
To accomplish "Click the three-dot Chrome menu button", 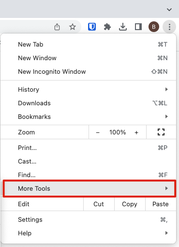I will [x=169, y=27].
